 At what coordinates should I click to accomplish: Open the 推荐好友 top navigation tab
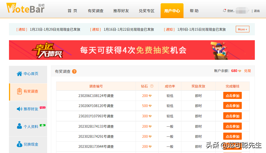tap(121, 11)
